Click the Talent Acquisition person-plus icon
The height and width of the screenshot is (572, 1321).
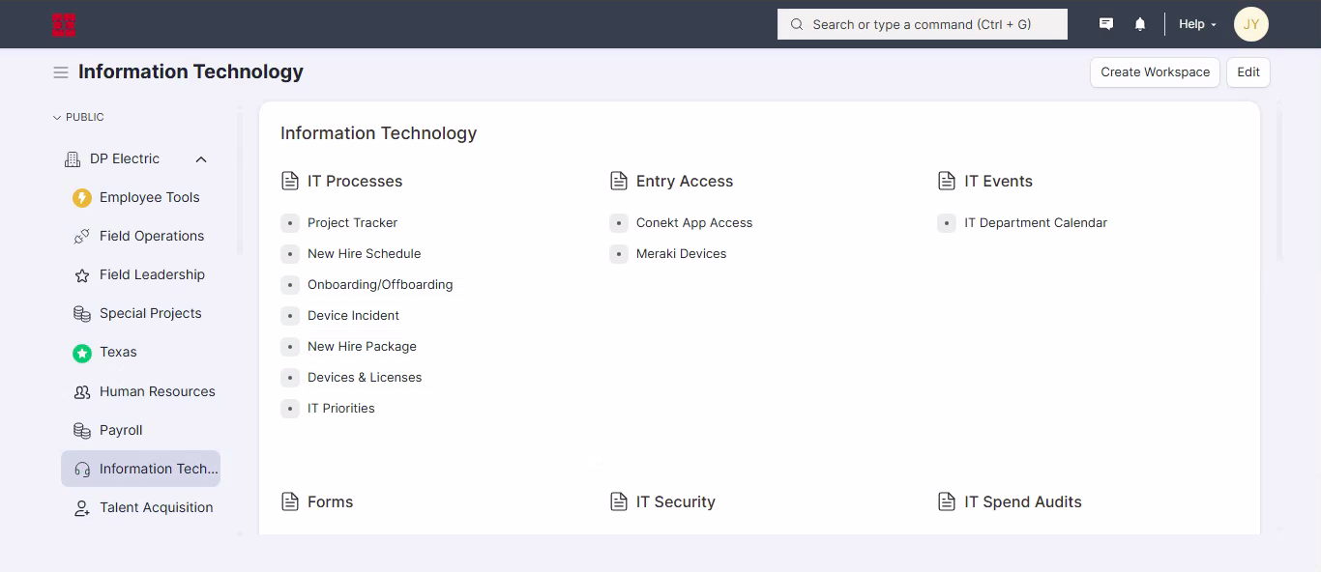click(82, 508)
